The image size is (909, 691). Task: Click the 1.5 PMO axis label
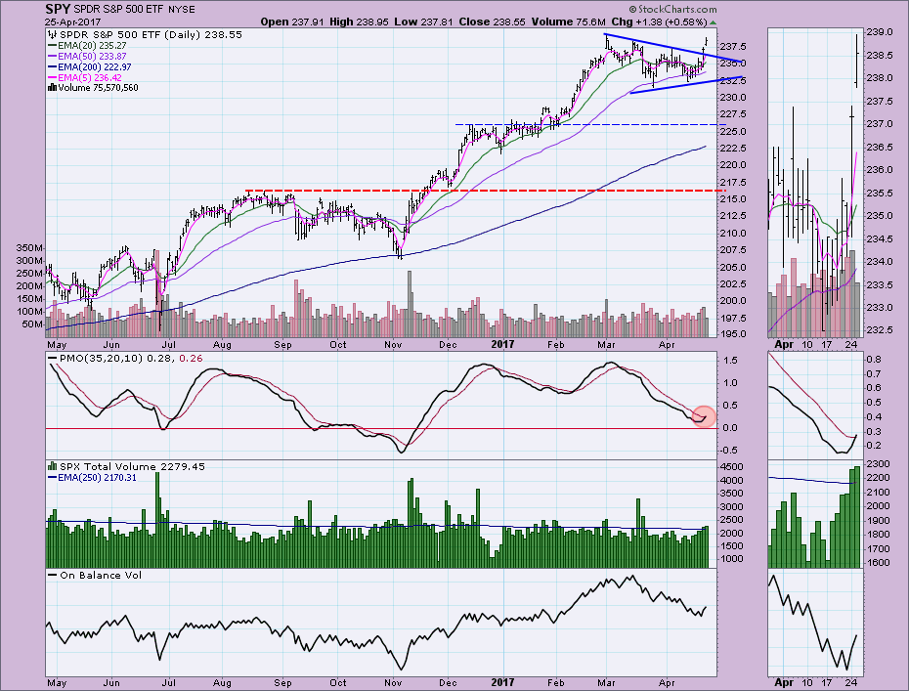pyautogui.click(x=730, y=361)
